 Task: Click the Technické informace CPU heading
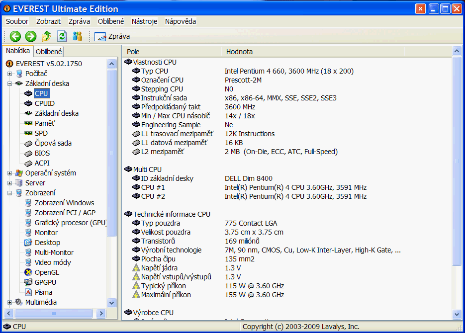pyautogui.click(x=172, y=214)
